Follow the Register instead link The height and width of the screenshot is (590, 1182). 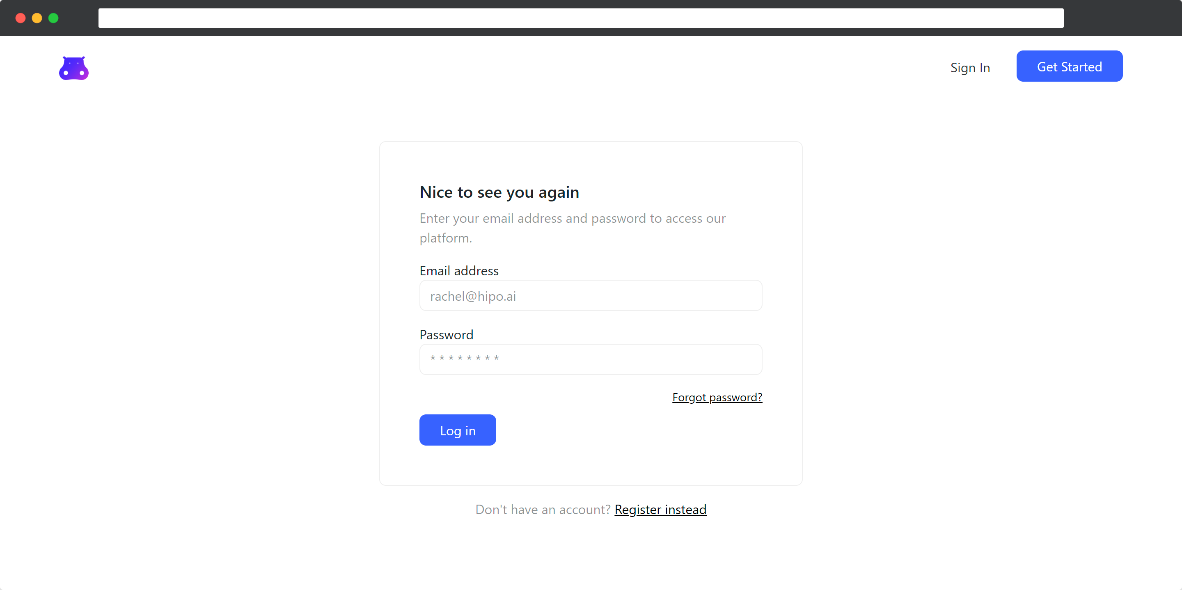(660, 509)
